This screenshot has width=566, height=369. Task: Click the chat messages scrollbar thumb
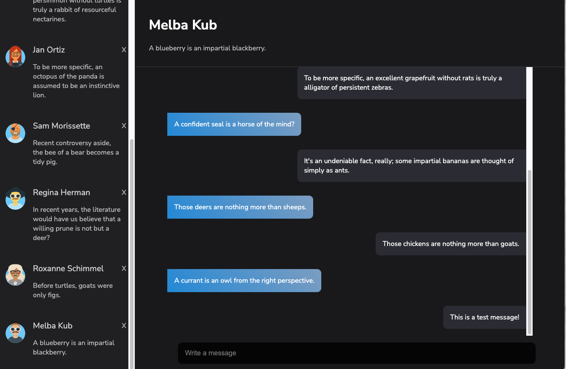(530, 251)
